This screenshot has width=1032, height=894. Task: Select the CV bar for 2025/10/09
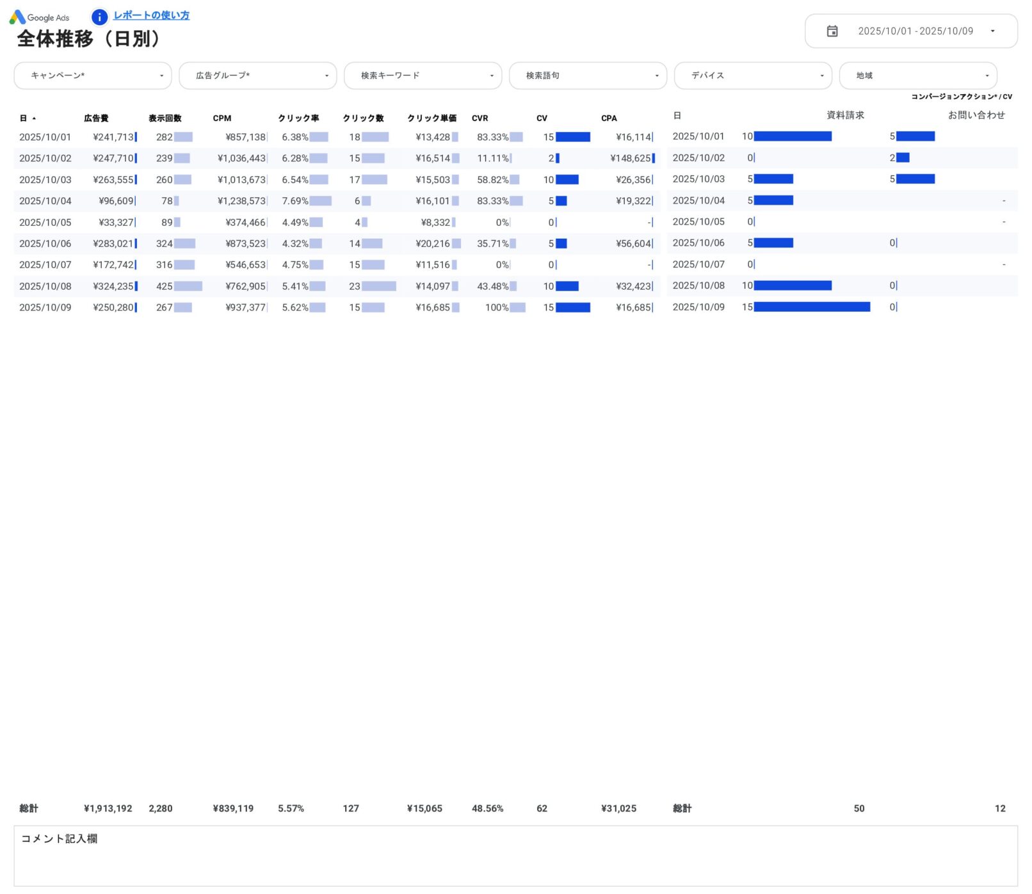click(x=573, y=308)
